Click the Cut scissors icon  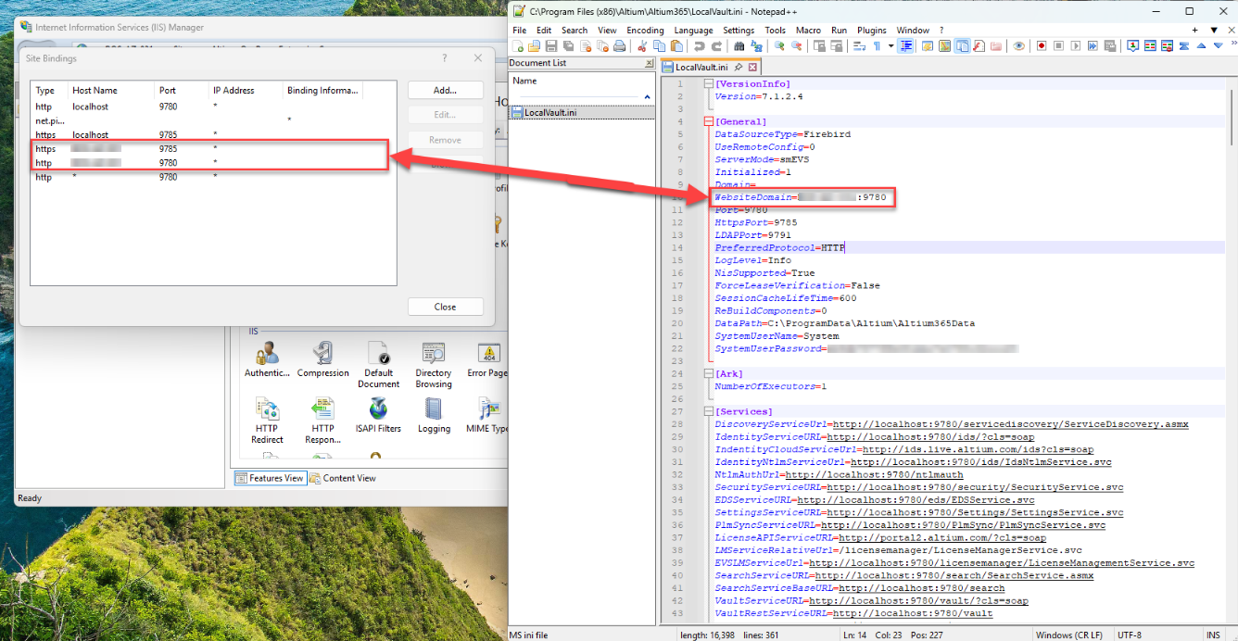pyautogui.click(x=642, y=45)
